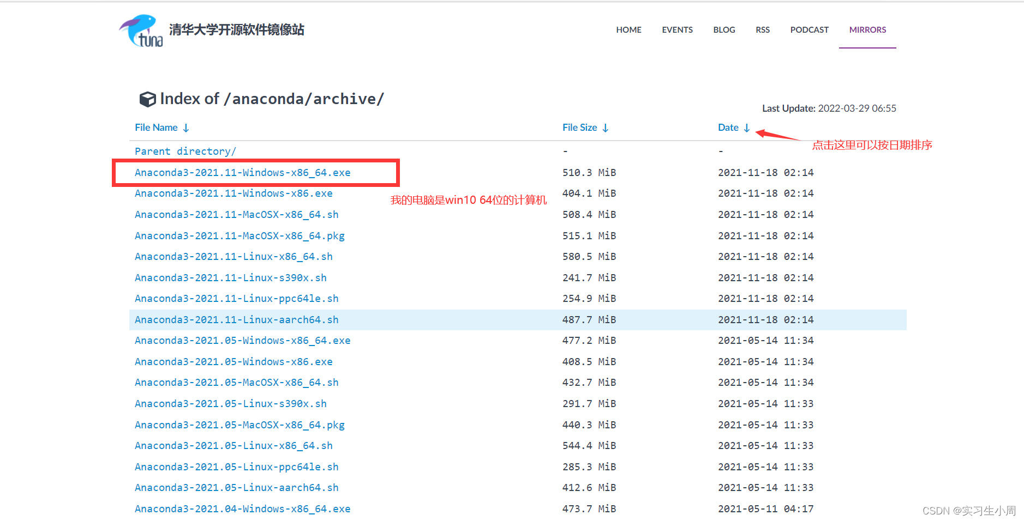Download Anaconda3-2021.11-Windows-x86_64.exe
Image resolution: width=1024 pixels, height=521 pixels.
(x=243, y=173)
